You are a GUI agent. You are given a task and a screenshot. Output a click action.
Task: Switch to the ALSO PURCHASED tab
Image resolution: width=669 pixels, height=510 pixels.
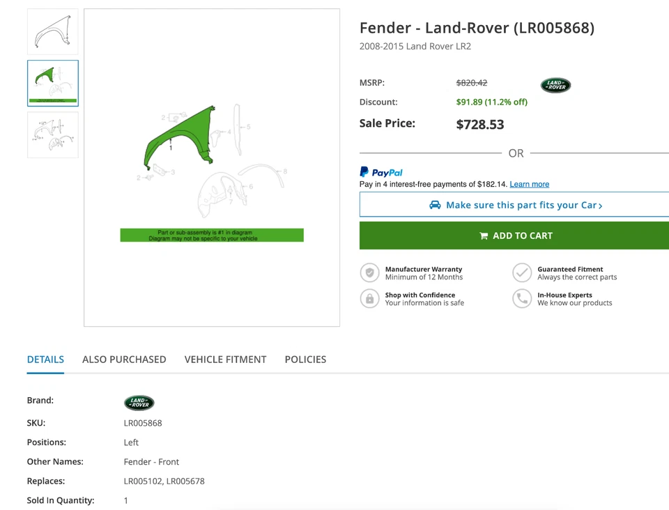point(124,360)
